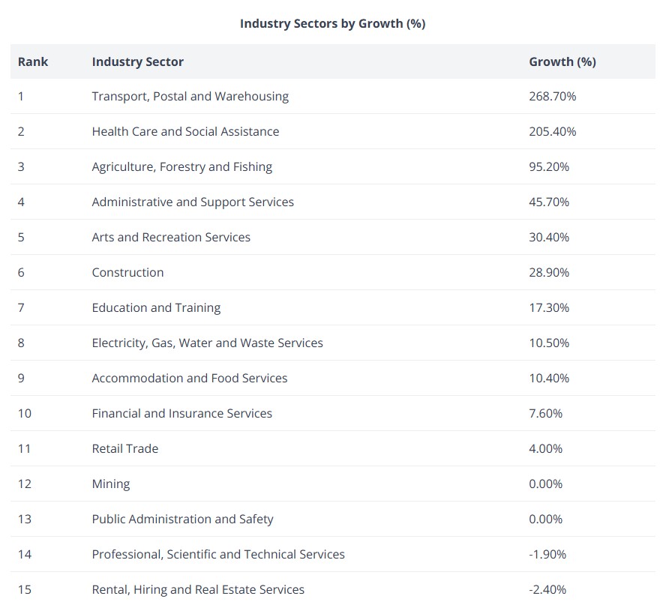The image size is (666, 605).
Task: Click the Agriculture, Forestry and Fishing cell
Action: 181,166
